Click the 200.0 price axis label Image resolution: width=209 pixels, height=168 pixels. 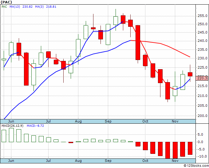(x=202, y=116)
